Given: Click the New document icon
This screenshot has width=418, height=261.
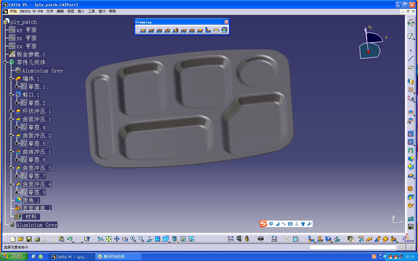Looking at the screenshot, I should pos(13,239).
